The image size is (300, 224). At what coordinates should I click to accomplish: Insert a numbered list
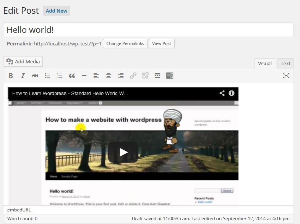(60, 76)
